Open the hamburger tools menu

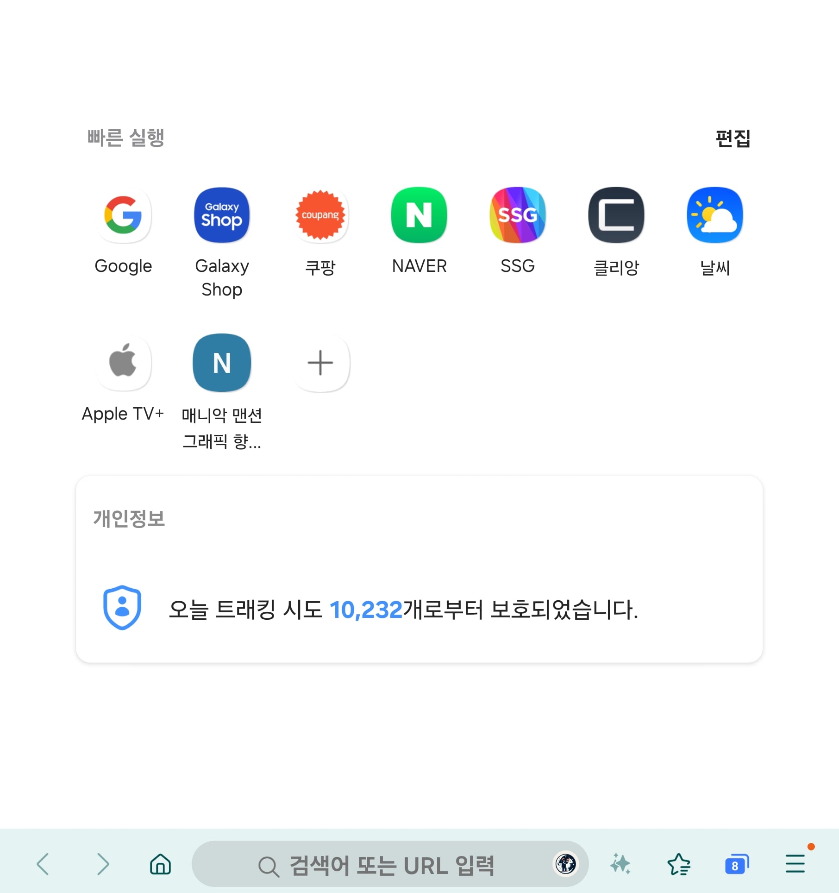coord(795,864)
